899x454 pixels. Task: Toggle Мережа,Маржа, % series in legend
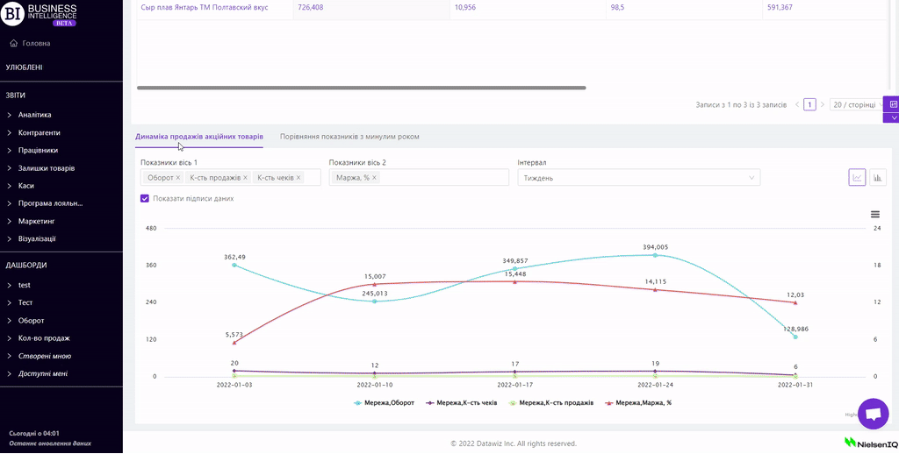pos(638,403)
